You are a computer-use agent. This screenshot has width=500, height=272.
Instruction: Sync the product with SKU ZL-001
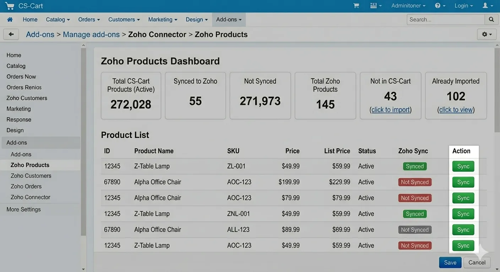(x=463, y=166)
